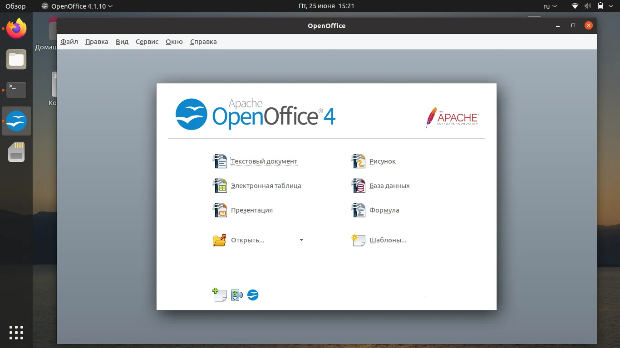This screenshot has height=348, width=620.
Task: Click the puzzle-piece extensions icon
Action: coord(237,295)
